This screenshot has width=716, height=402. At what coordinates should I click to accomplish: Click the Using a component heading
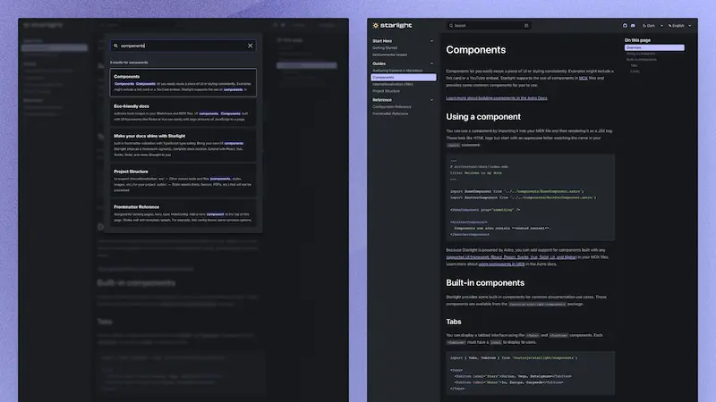[x=483, y=117]
